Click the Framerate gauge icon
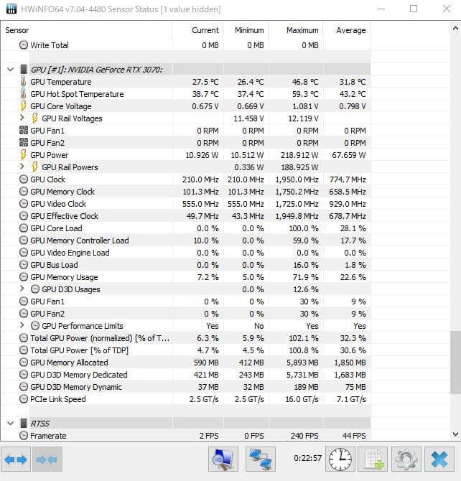 coord(23,436)
